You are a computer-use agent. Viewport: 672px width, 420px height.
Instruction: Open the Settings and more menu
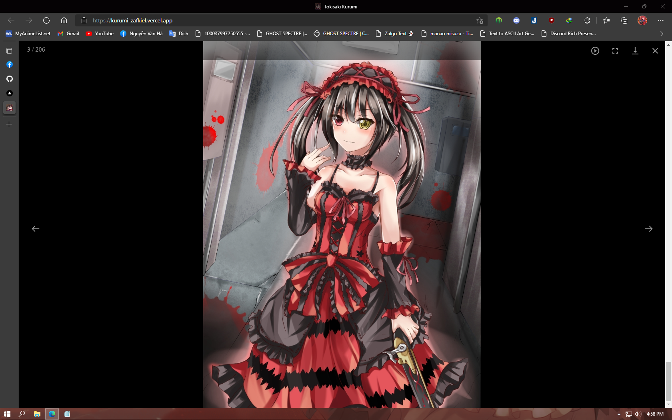click(661, 20)
